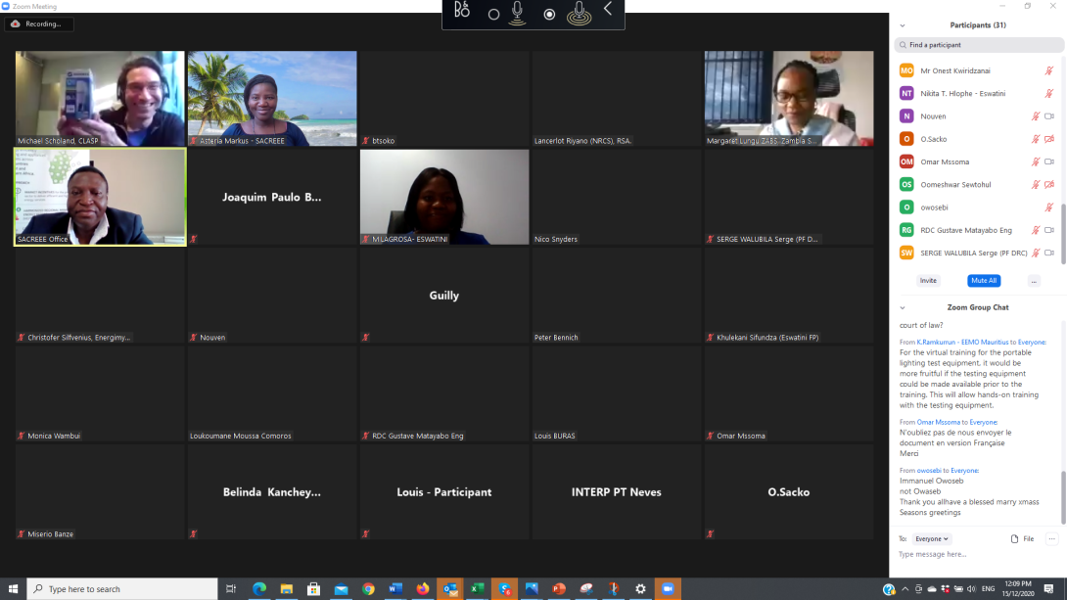1067x600 pixels.
Task: Click the chat panel scrollbar
Action: point(1063,496)
